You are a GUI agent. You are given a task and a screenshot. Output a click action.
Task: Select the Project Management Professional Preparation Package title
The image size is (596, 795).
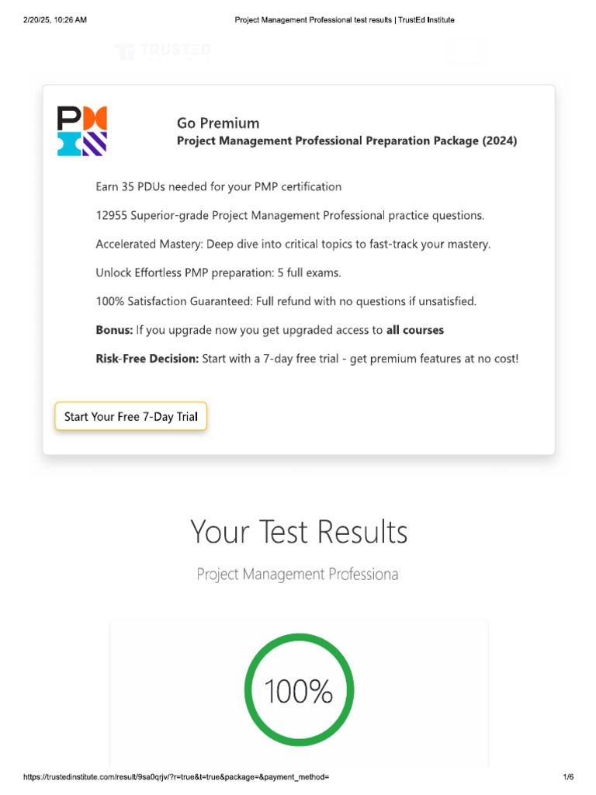(347, 141)
